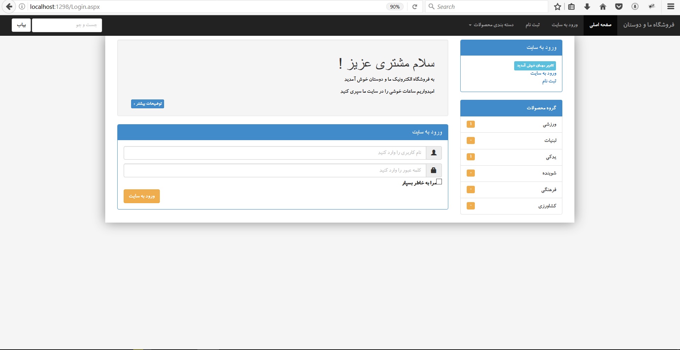Click sidebar 'ورود به سایت' link

[x=543, y=74]
